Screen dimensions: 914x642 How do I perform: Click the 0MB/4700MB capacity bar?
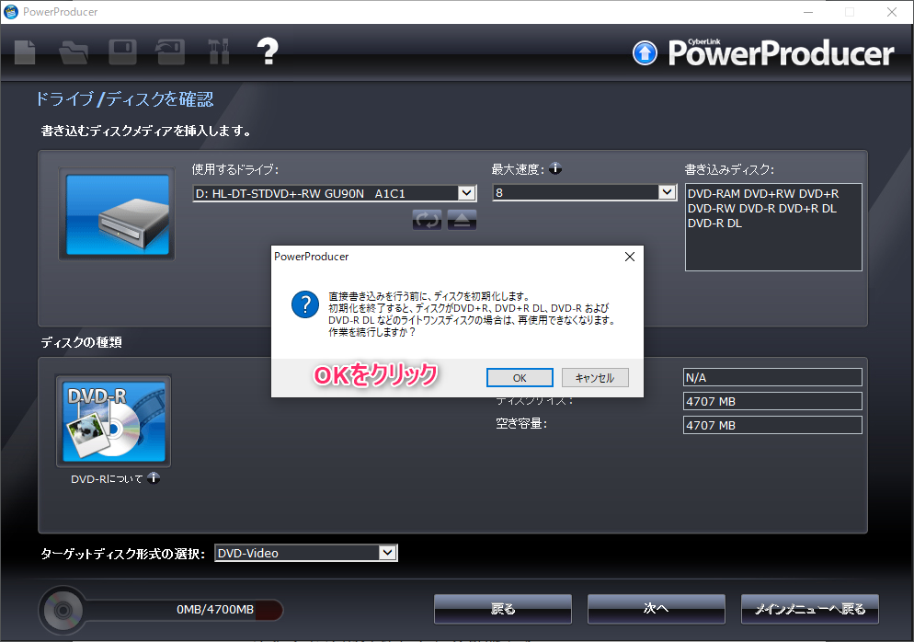(184, 610)
